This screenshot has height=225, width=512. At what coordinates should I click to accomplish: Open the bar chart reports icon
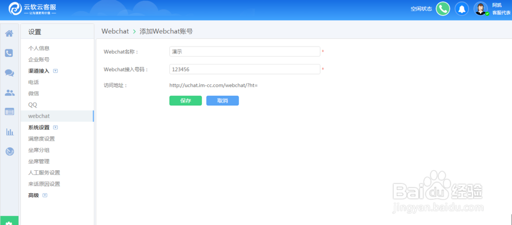pyautogui.click(x=10, y=132)
